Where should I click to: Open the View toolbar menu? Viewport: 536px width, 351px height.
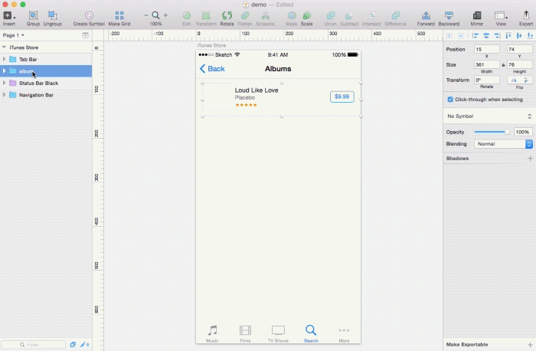click(x=501, y=18)
